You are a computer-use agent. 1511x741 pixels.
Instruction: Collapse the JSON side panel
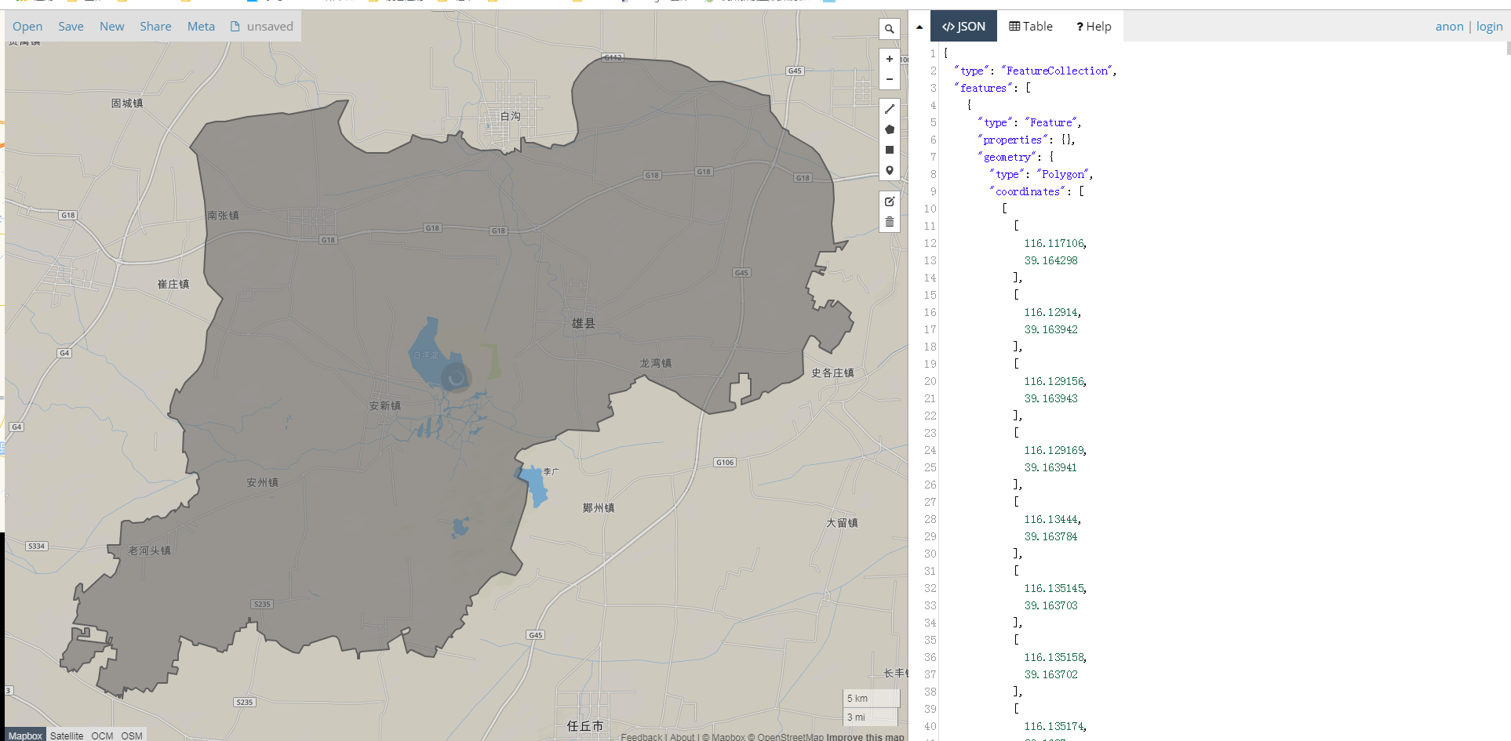919,26
